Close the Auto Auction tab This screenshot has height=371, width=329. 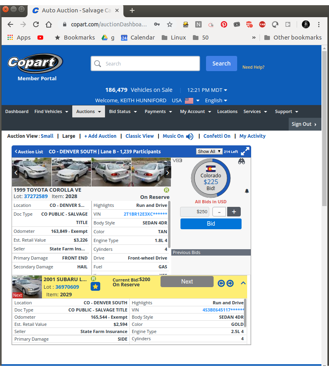[117, 10]
